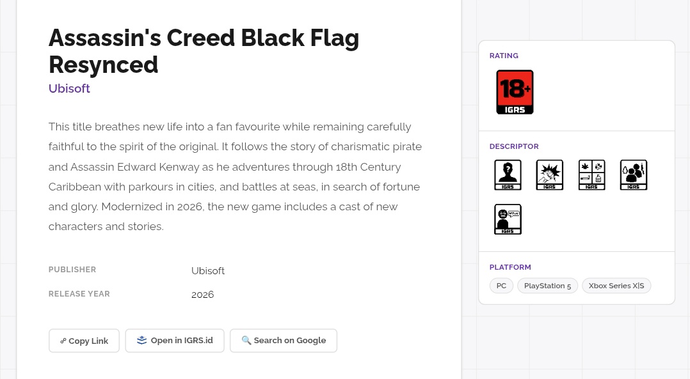Click the Ubisoft publisher value
Viewport: 690px width, 379px height.
tap(208, 271)
